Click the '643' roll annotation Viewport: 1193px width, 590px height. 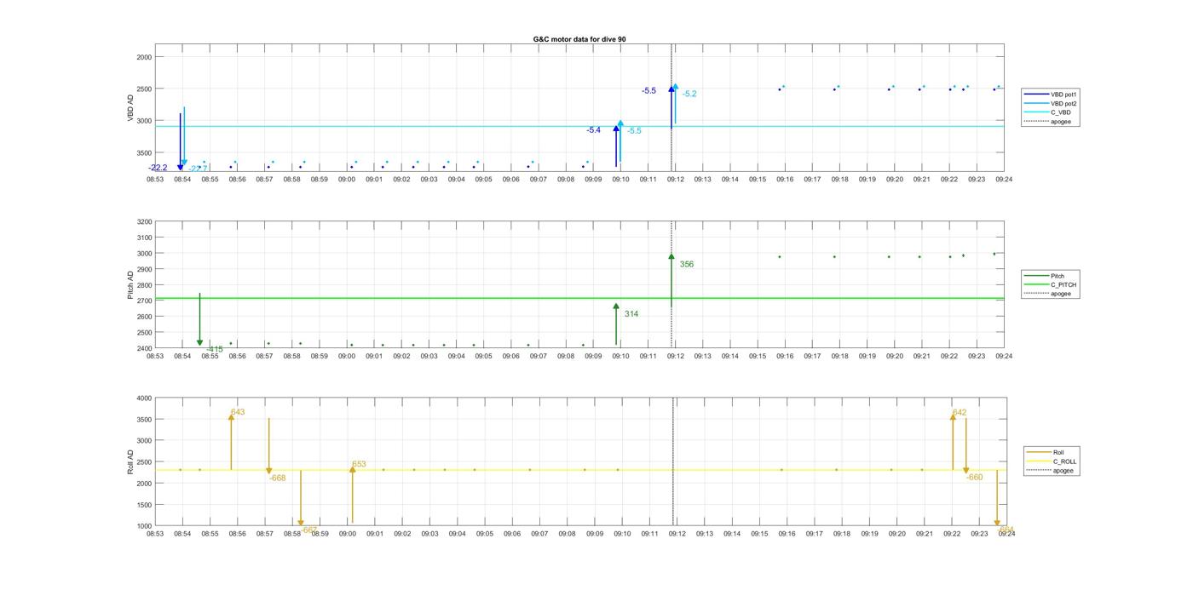tap(238, 412)
